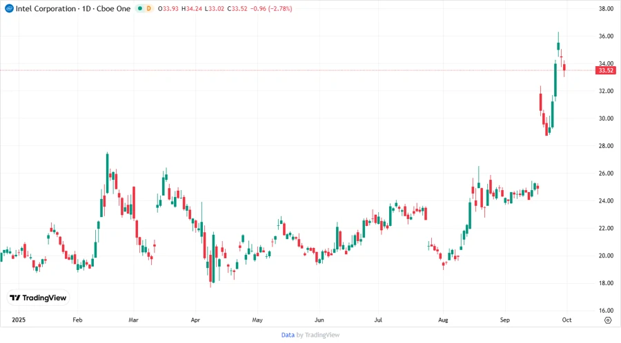Viewport: 621px width, 343px height.
Task: Click the Sep label on time axis
Action: [504, 320]
